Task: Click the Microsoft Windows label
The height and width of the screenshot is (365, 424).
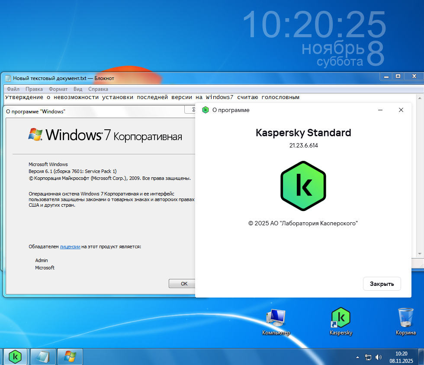Action: [48, 164]
